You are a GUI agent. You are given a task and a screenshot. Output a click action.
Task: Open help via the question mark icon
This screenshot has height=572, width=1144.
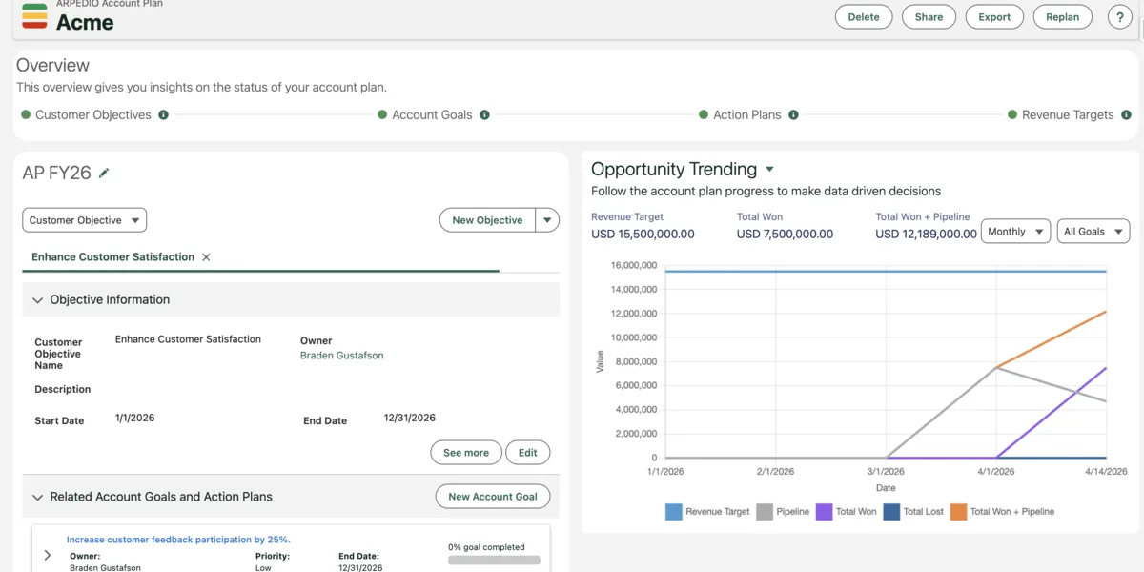pyautogui.click(x=1119, y=16)
